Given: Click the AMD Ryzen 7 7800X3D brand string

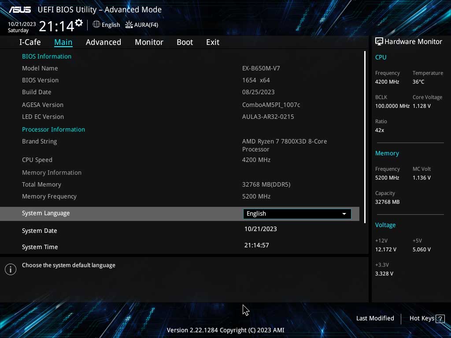Looking at the screenshot, I should point(285,145).
